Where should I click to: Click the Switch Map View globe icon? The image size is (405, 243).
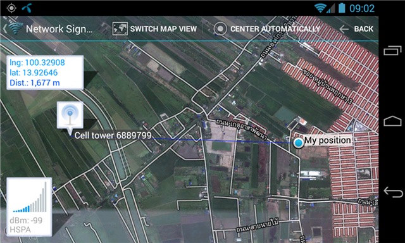click(x=120, y=28)
